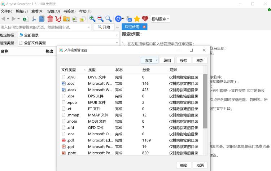The image size is (271, 171).
Task: Click the red trash delete icon
Action: tap(50, 19)
